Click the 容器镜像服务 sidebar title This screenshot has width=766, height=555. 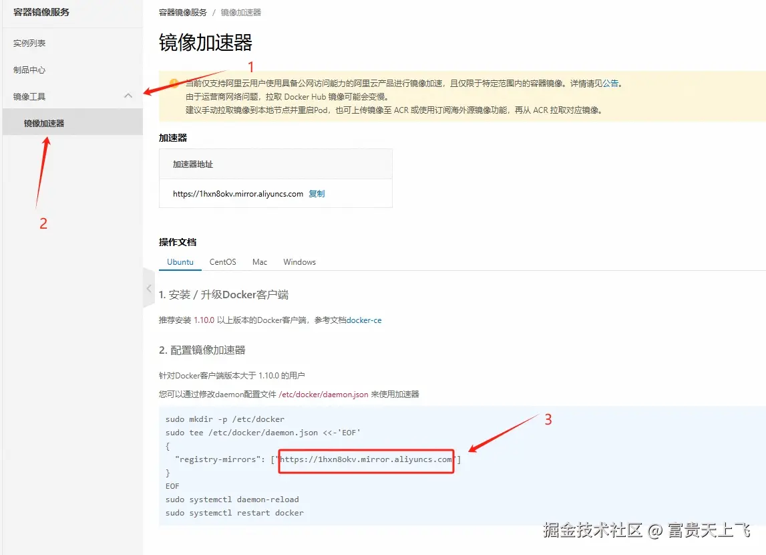pos(41,11)
